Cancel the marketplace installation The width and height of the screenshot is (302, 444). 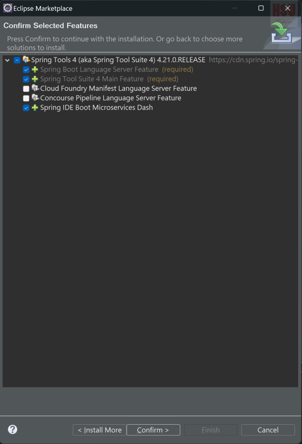[x=268, y=430]
